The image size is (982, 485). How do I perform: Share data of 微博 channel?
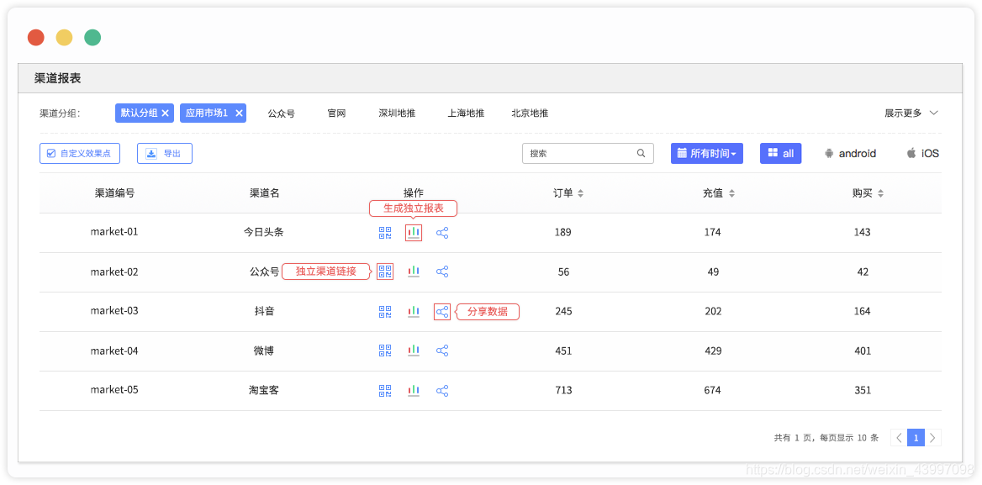[x=442, y=351]
